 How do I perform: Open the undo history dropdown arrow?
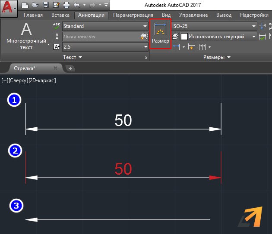(x=84, y=5)
